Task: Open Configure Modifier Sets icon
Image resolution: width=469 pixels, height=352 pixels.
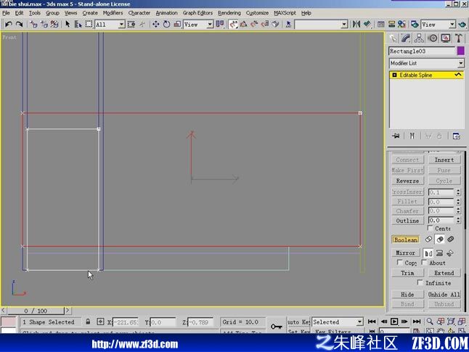Action: [x=457, y=136]
